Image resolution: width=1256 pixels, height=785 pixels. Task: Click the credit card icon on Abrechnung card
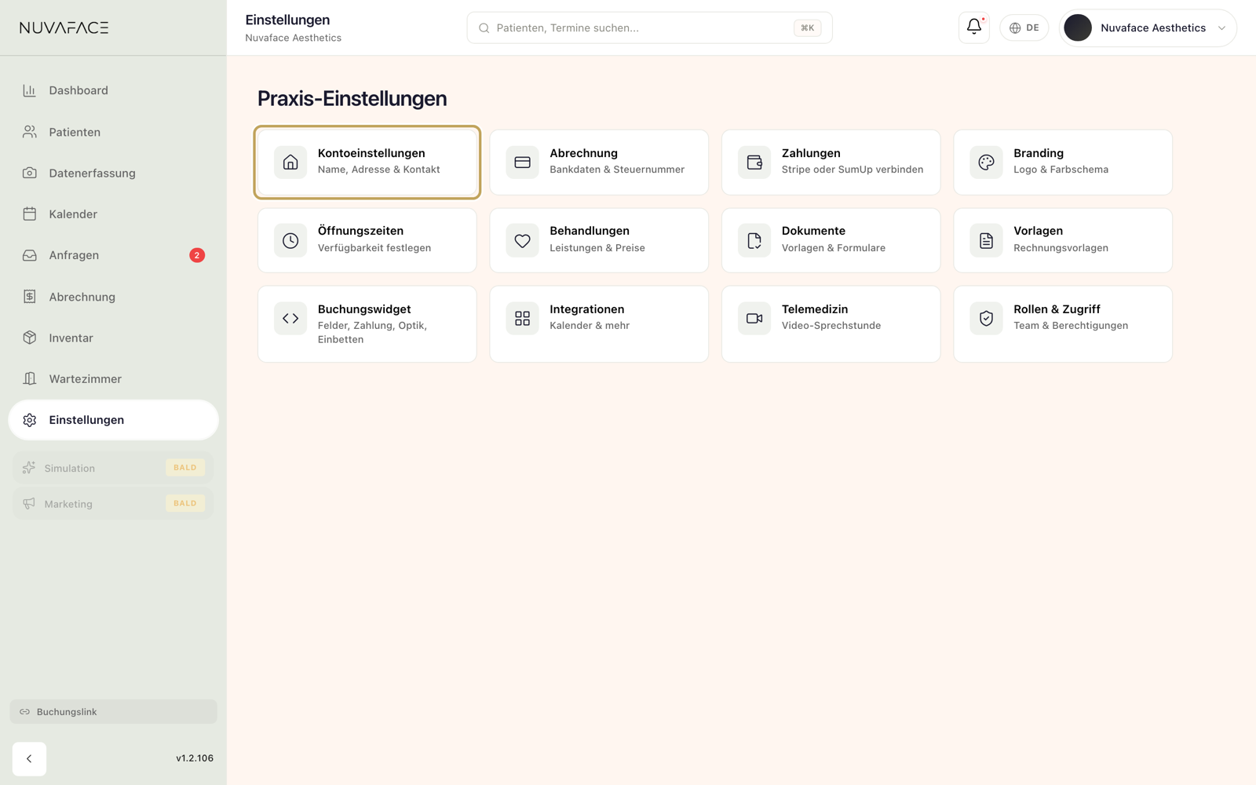(x=522, y=162)
